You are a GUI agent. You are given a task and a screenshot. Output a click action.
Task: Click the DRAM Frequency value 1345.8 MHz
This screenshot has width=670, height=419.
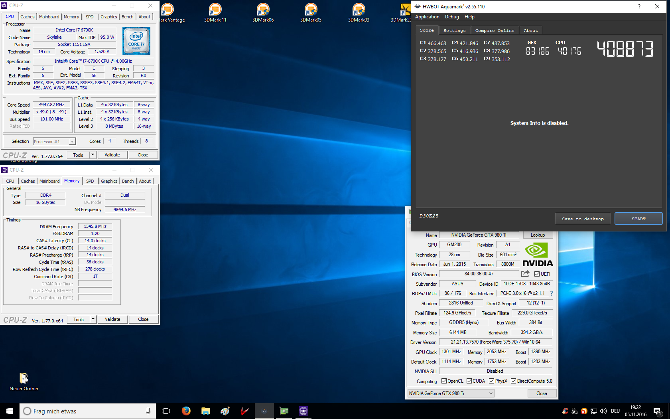(x=95, y=226)
